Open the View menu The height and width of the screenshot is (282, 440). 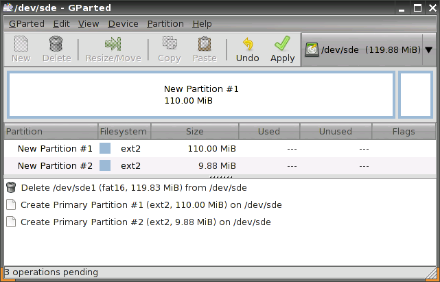point(89,23)
